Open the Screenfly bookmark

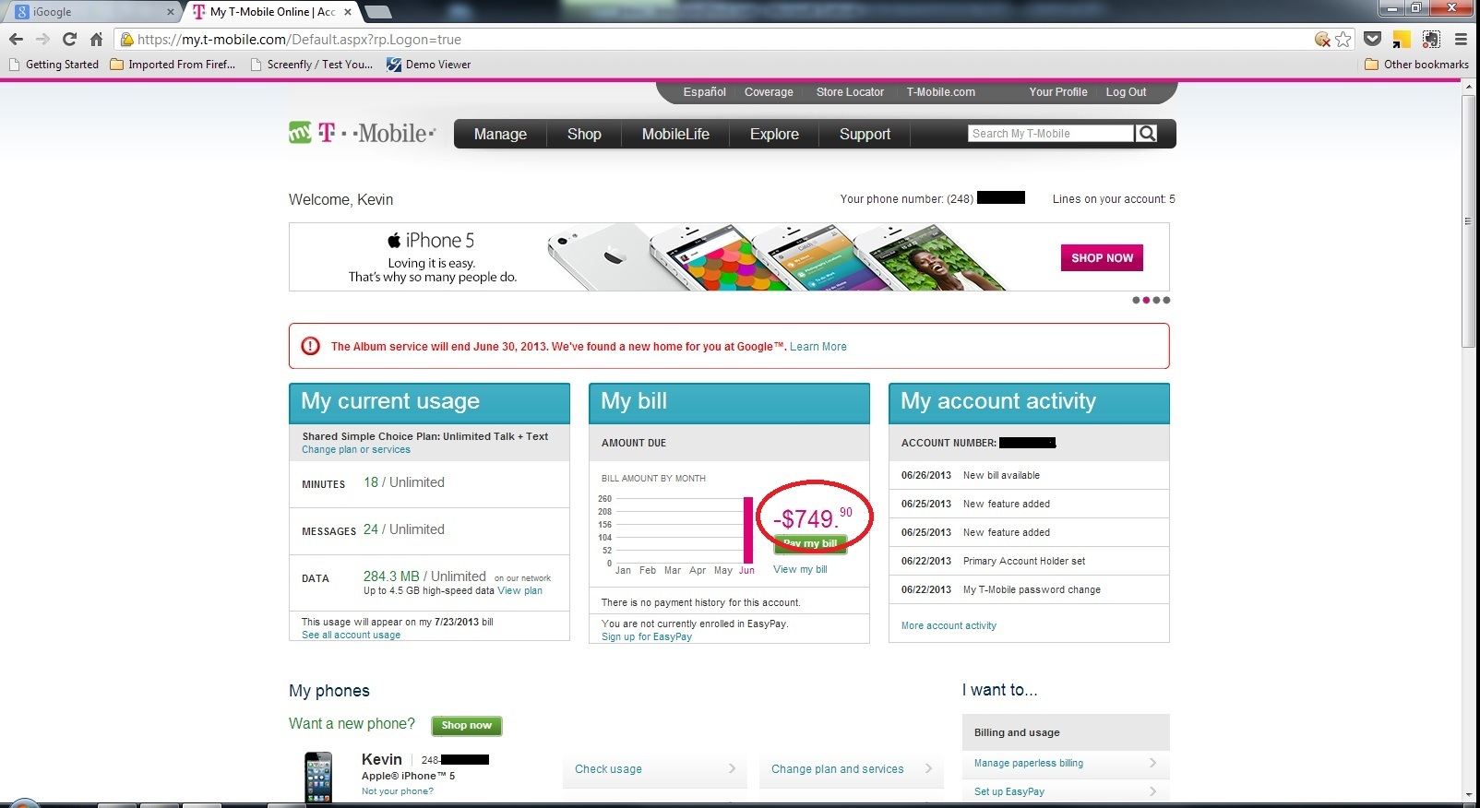312,65
